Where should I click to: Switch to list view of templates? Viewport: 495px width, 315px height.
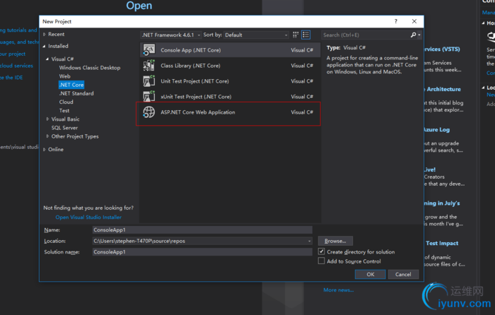click(305, 35)
